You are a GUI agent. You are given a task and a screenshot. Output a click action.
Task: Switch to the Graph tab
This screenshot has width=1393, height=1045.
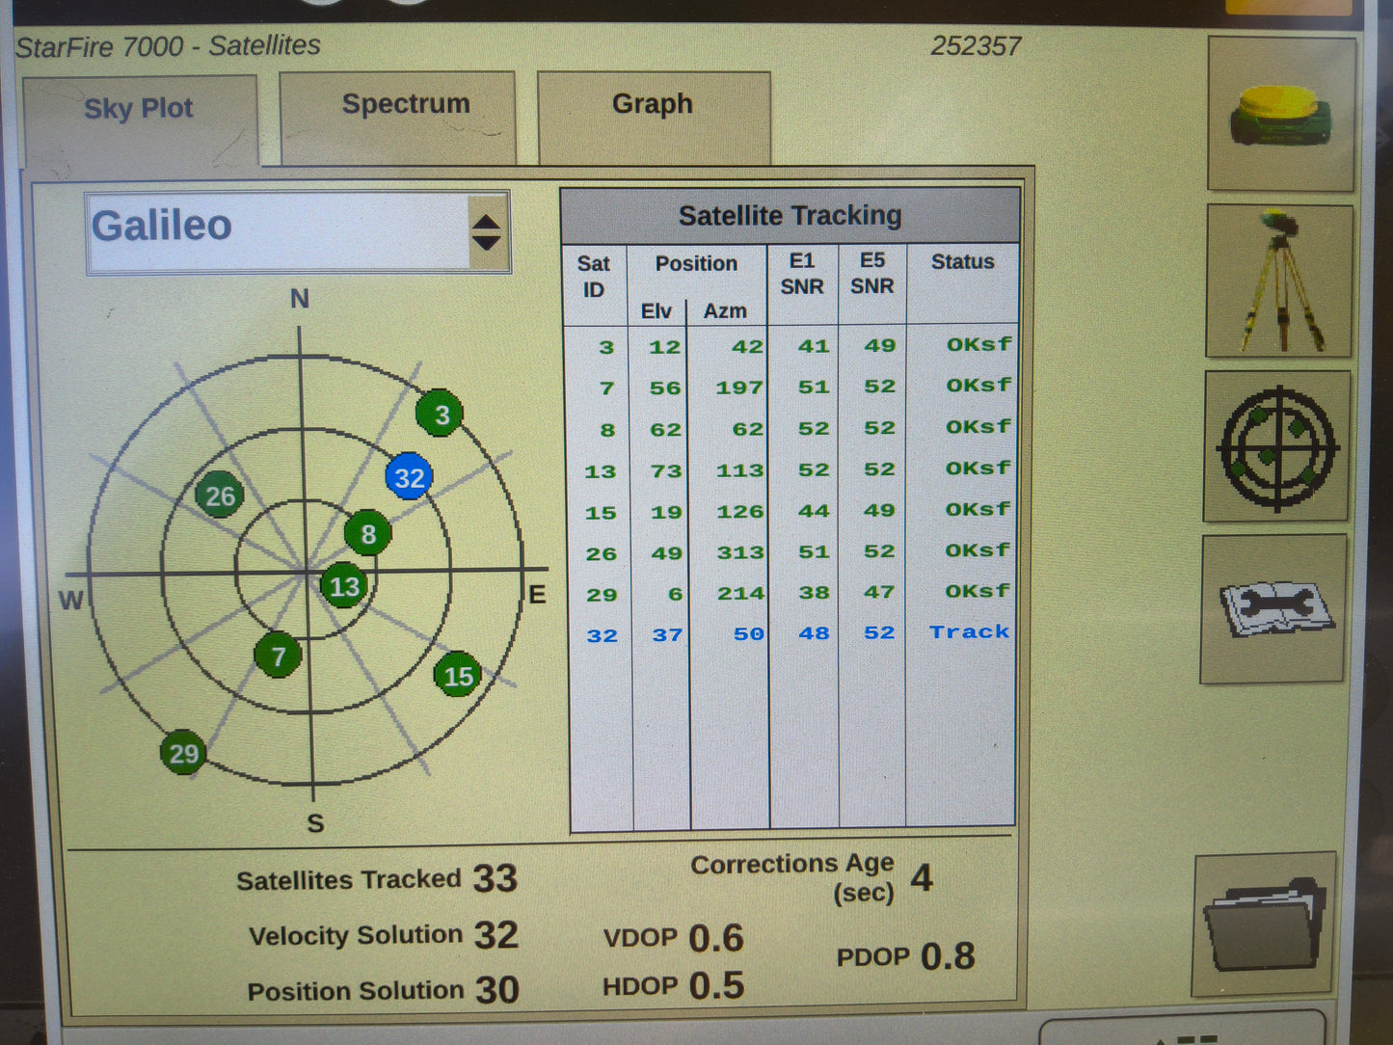coord(654,117)
